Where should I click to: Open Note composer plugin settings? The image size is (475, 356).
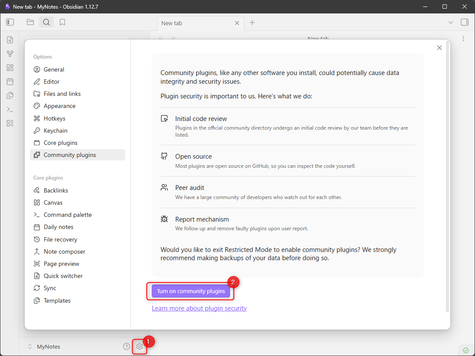78,251
